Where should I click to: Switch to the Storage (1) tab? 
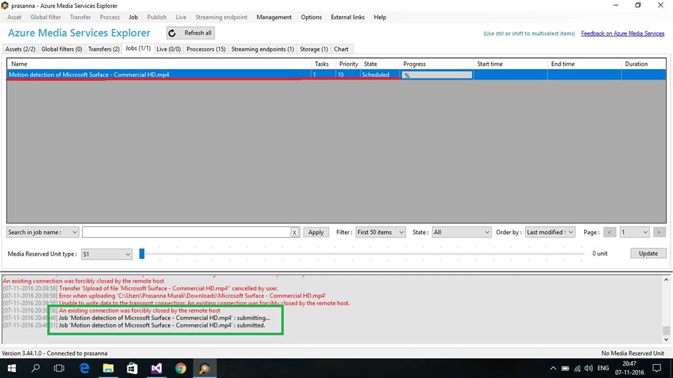pos(313,49)
